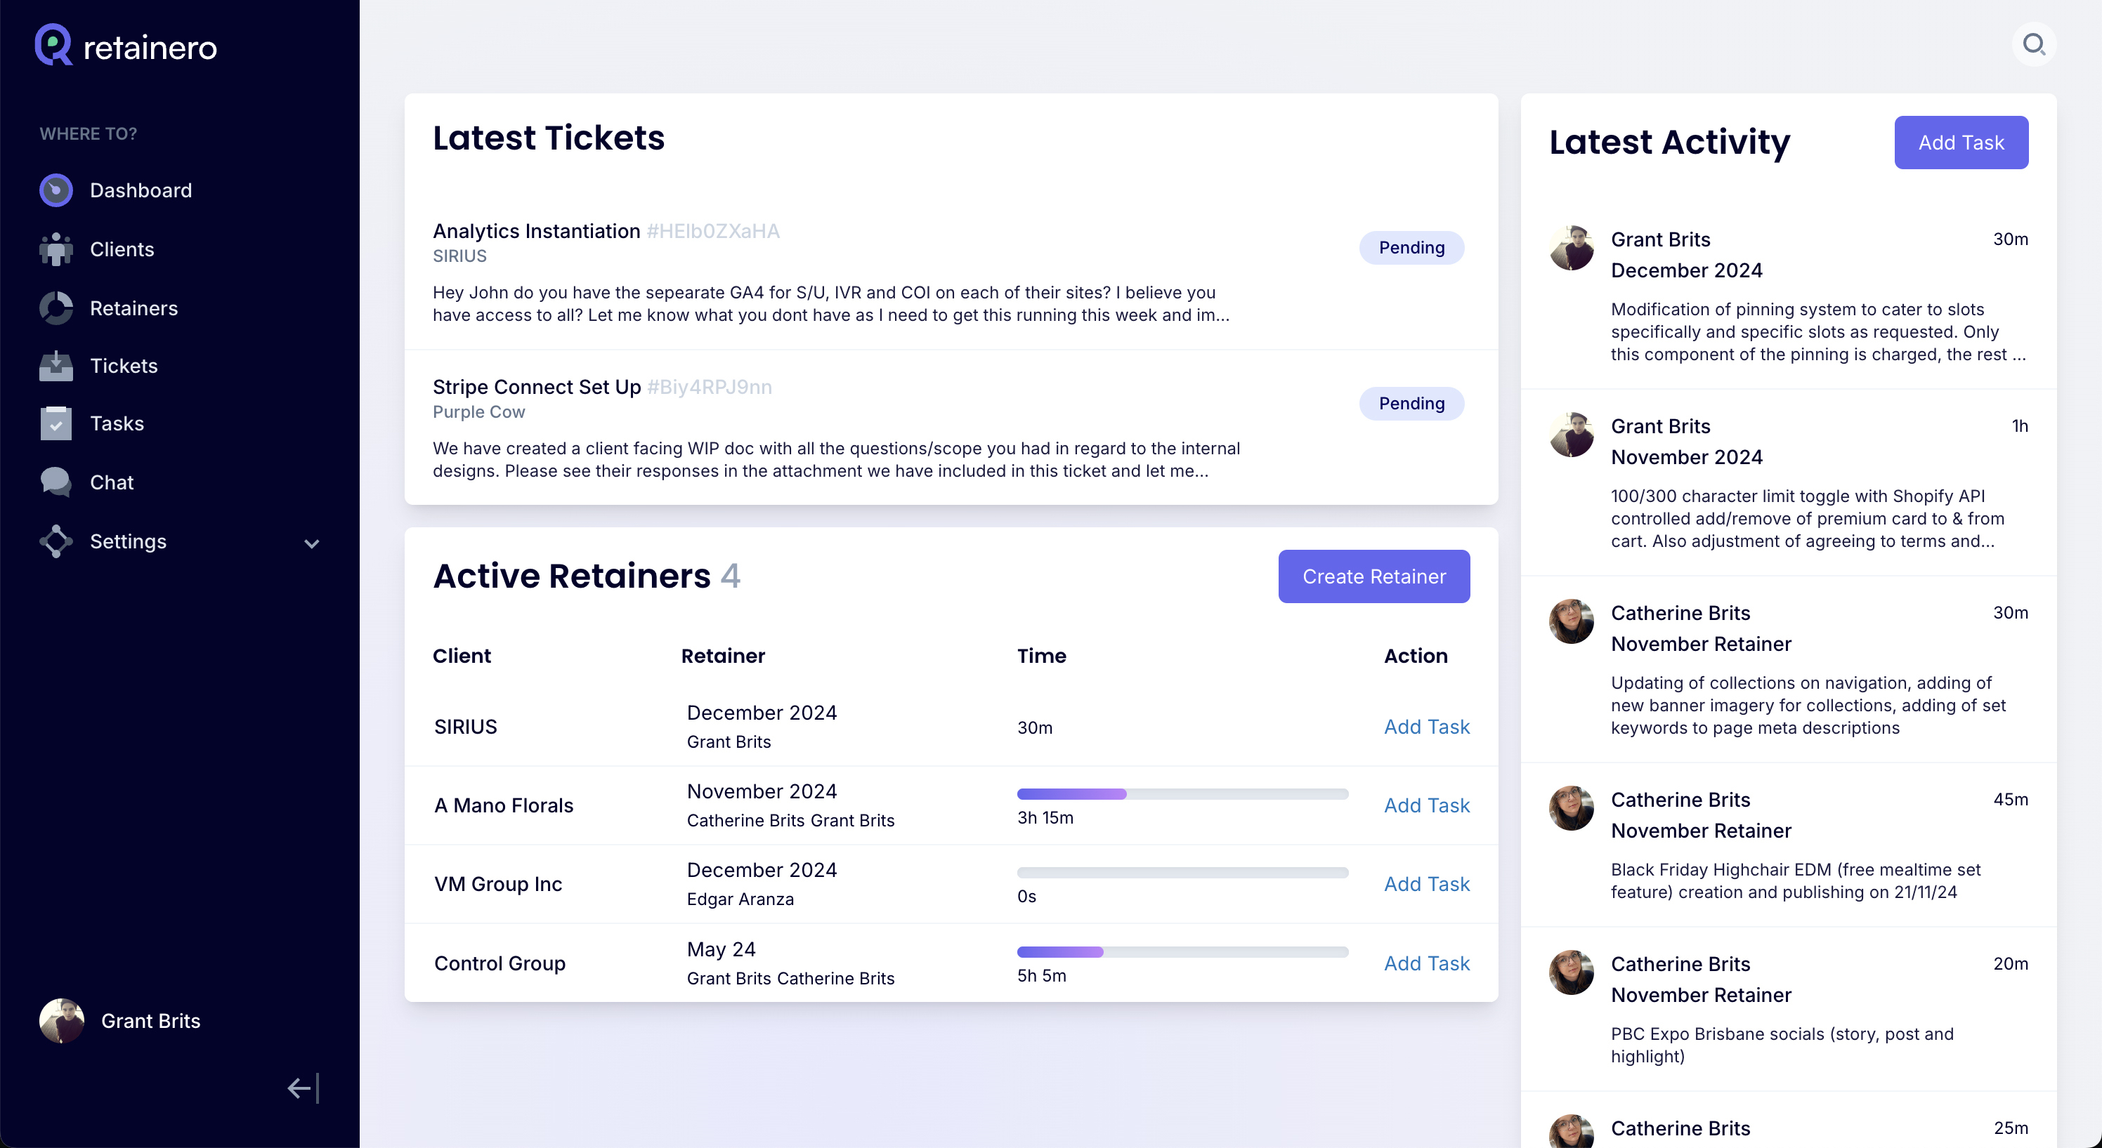The width and height of the screenshot is (2102, 1148).
Task: Go to the Tickets page
Action: pos(123,366)
